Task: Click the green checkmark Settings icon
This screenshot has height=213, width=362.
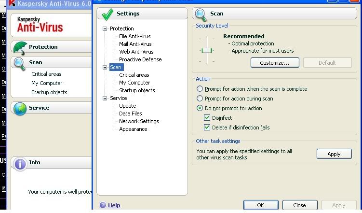Action: point(107,14)
